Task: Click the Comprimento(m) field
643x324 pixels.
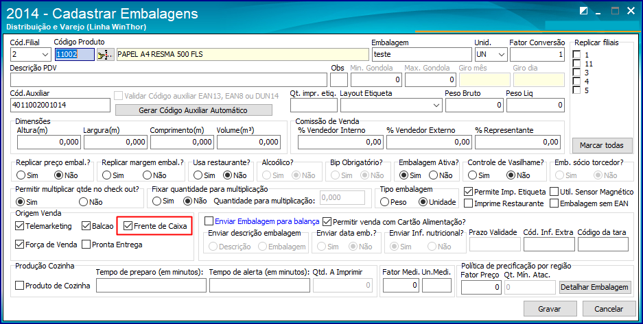Action: tap(182, 142)
